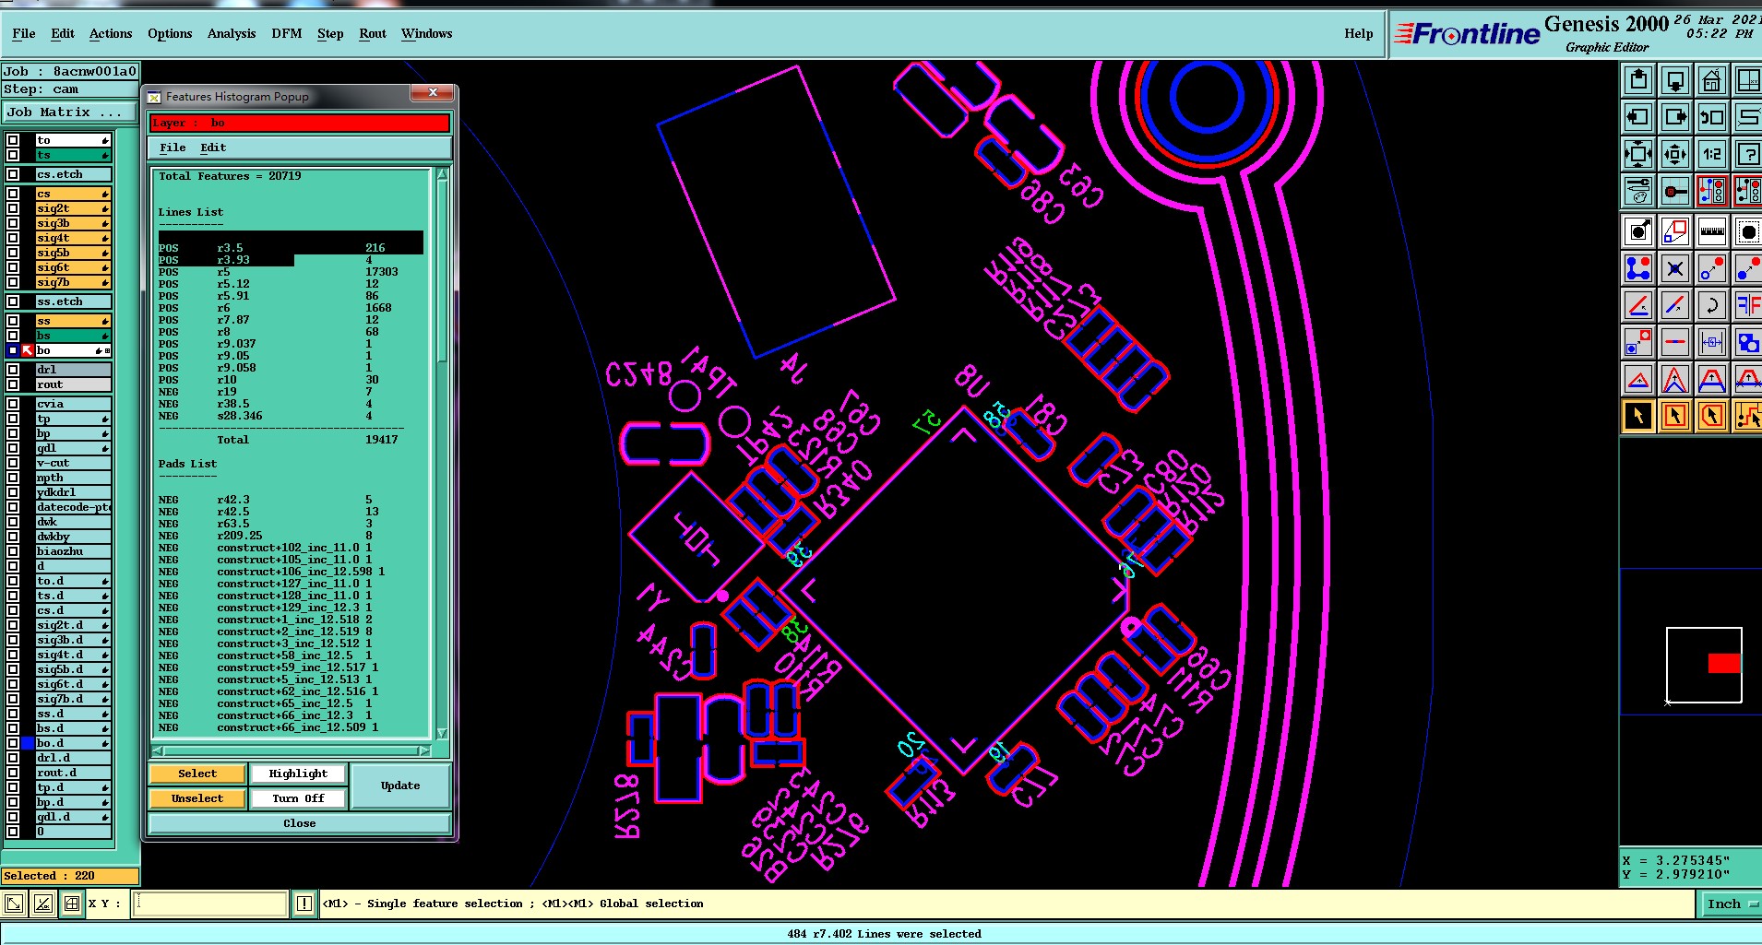This screenshot has width=1762, height=945.
Task: Select the connected blue nodes tool icon
Action: 1638,268
